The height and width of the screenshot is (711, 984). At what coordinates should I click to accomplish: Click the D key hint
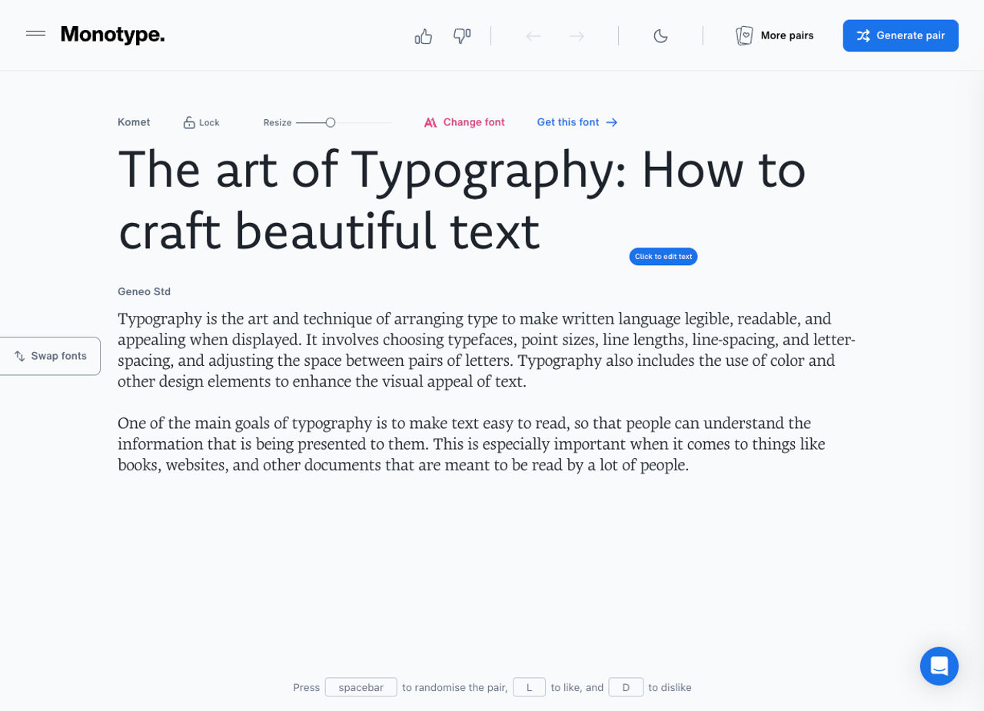tap(626, 687)
